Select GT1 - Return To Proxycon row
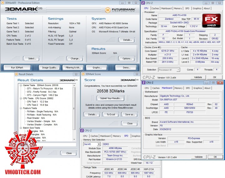225x178 pixels. [45, 89]
